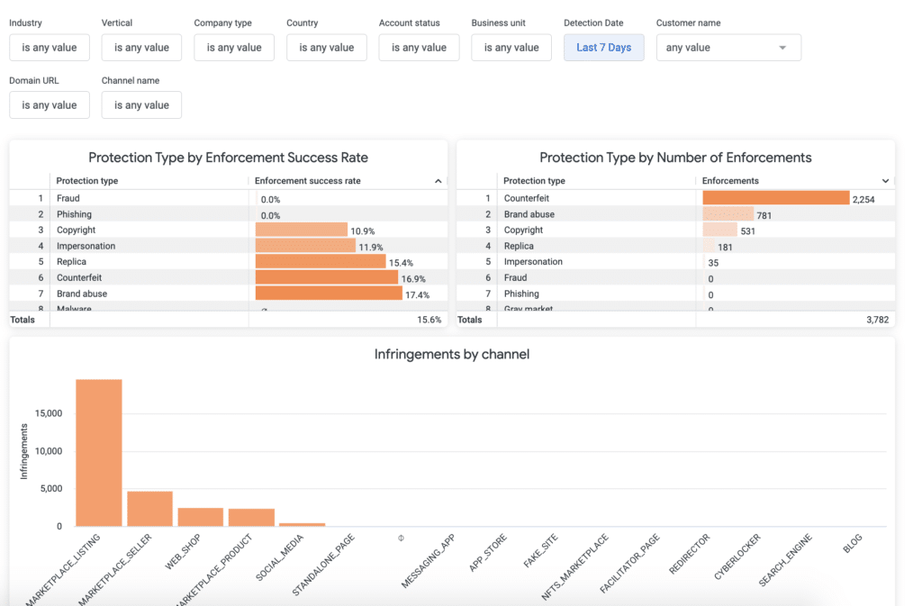Image resolution: width=922 pixels, height=606 pixels.
Task: Open the Company type filter
Action: coord(234,48)
